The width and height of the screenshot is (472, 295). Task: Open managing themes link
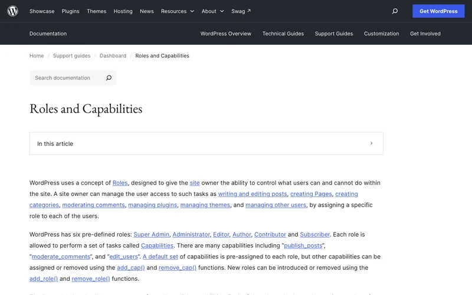tap(205, 205)
